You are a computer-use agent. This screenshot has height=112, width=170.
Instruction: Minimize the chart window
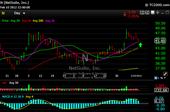162,13
